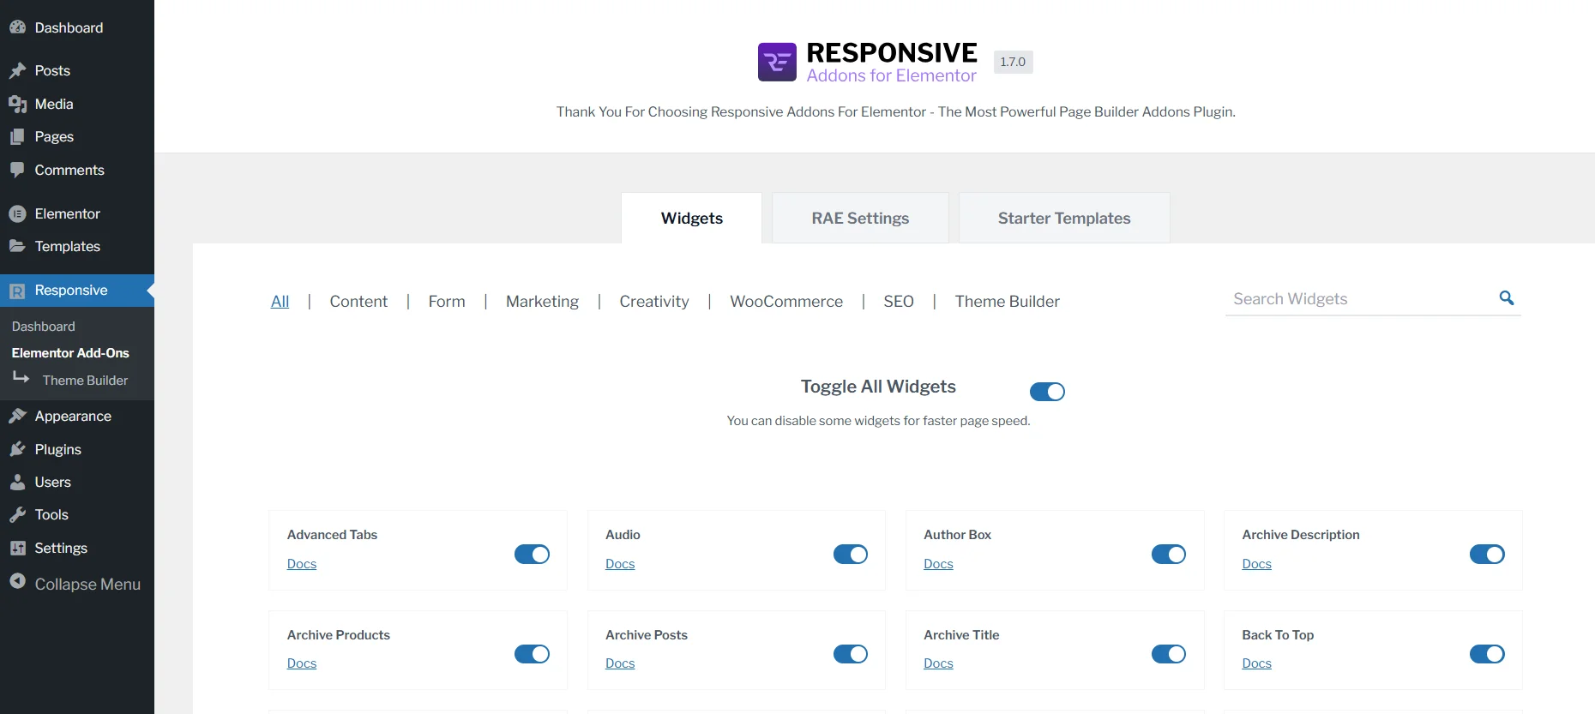1595x714 pixels.
Task: Click the Dashboard gauge icon in sidebar
Action: pyautogui.click(x=17, y=27)
